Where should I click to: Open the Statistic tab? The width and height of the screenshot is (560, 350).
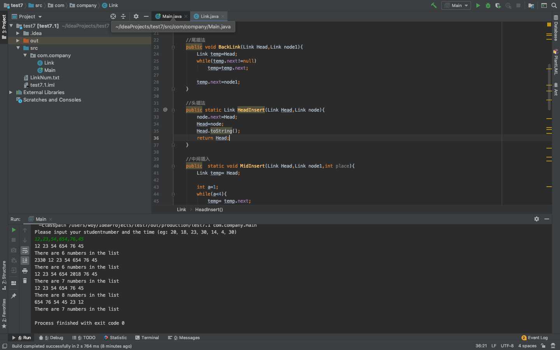[115, 338]
